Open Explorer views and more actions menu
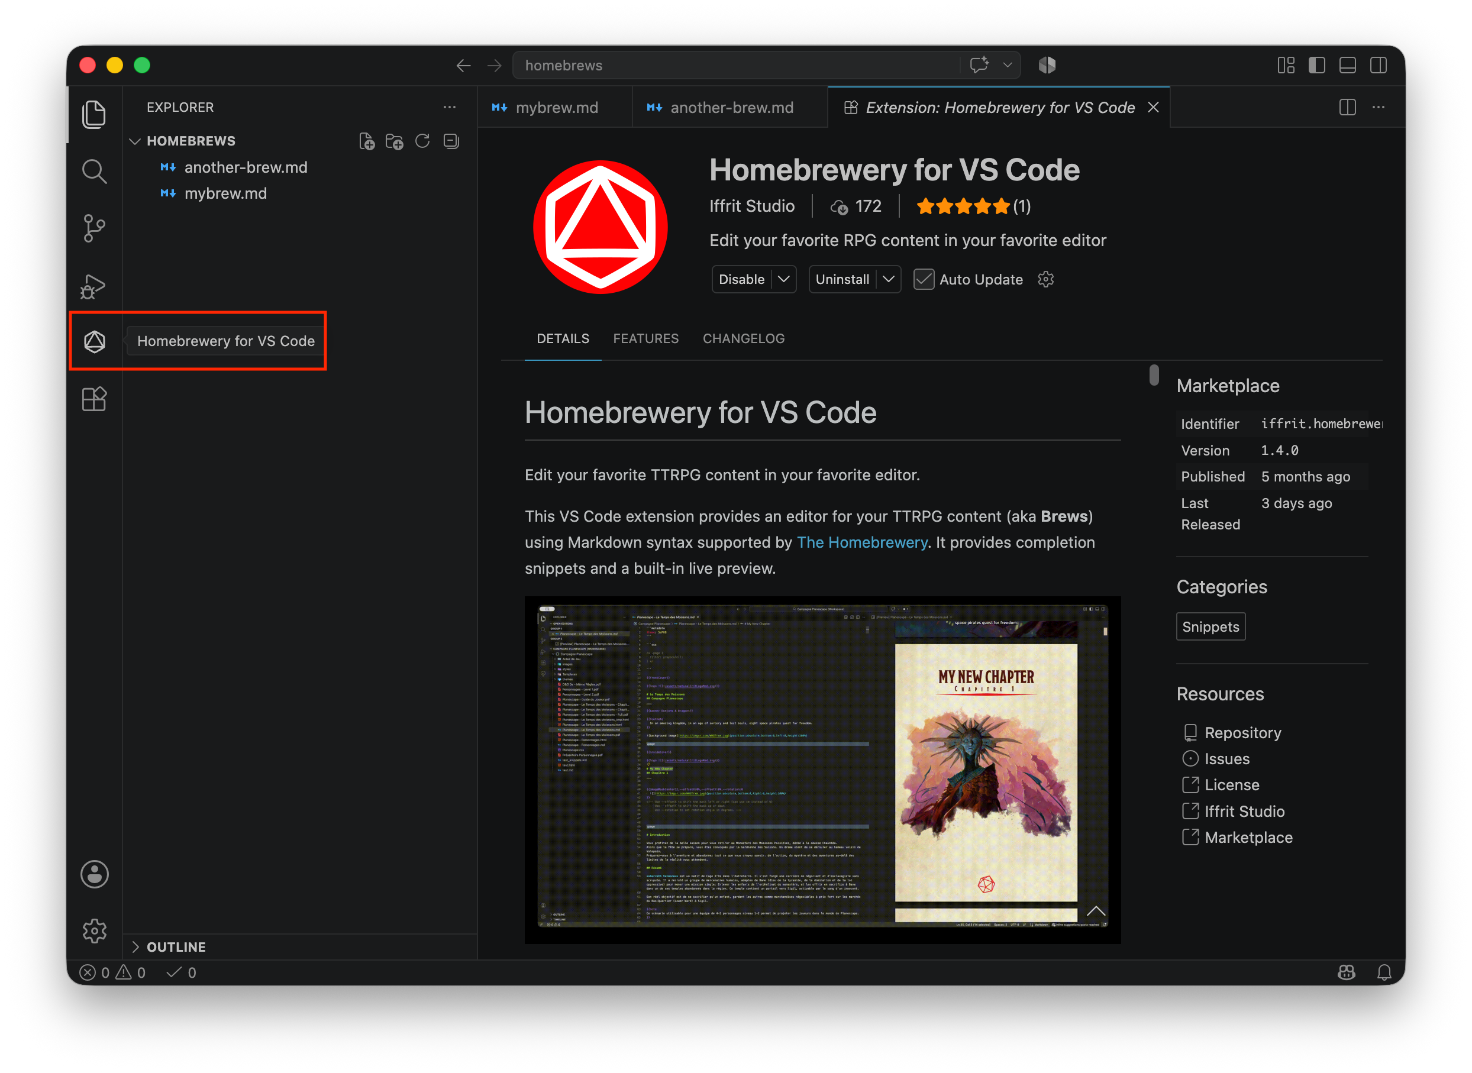 450,107
